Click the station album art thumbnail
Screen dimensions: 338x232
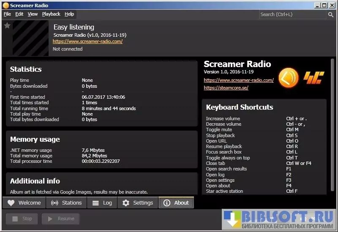click(x=30, y=38)
